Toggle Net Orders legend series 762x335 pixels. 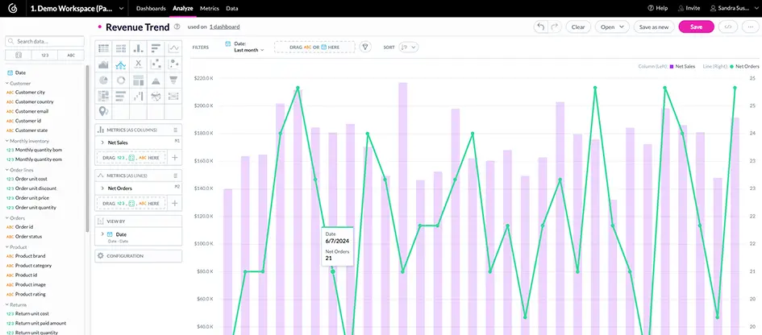click(x=744, y=66)
